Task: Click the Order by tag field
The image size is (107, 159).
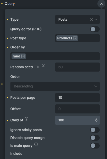Action: click(x=55, y=56)
